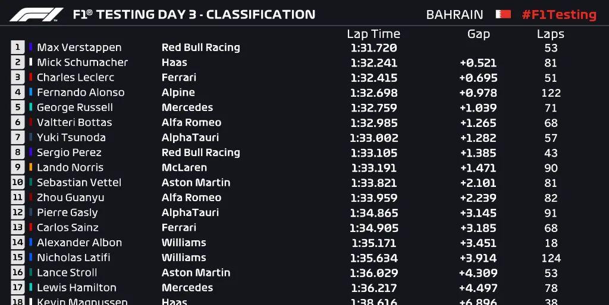The height and width of the screenshot is (305, 609).
Task: Select the Gap column header
Action: coord(479,34)
